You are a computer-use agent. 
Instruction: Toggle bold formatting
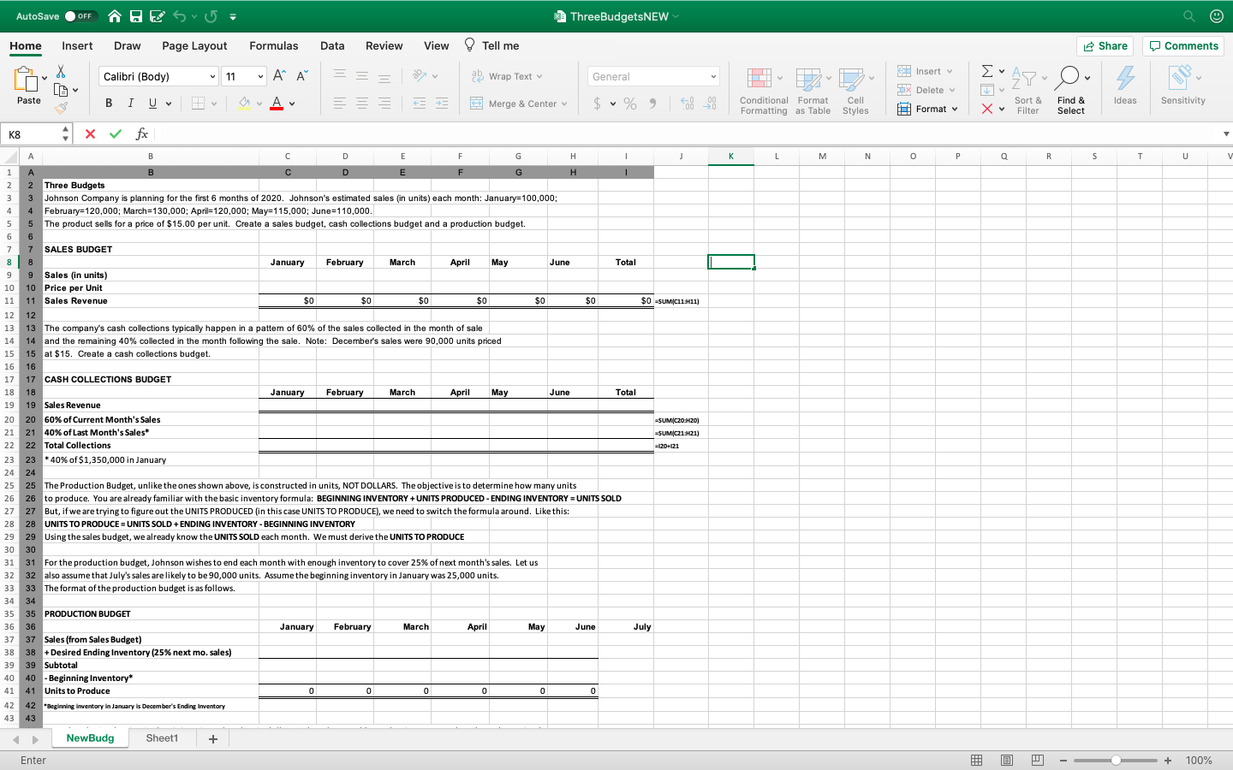108,103
